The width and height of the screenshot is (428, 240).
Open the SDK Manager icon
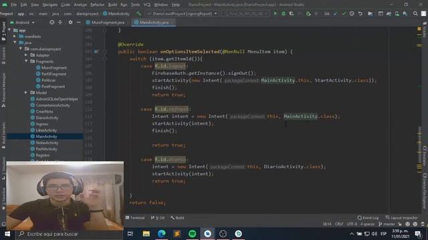pyautogui.click(x=405, y=13)
